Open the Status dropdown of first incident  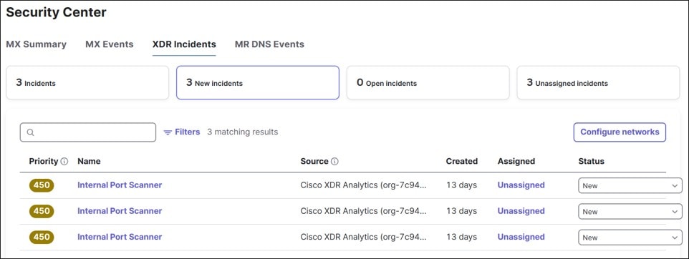coord(630,186)
